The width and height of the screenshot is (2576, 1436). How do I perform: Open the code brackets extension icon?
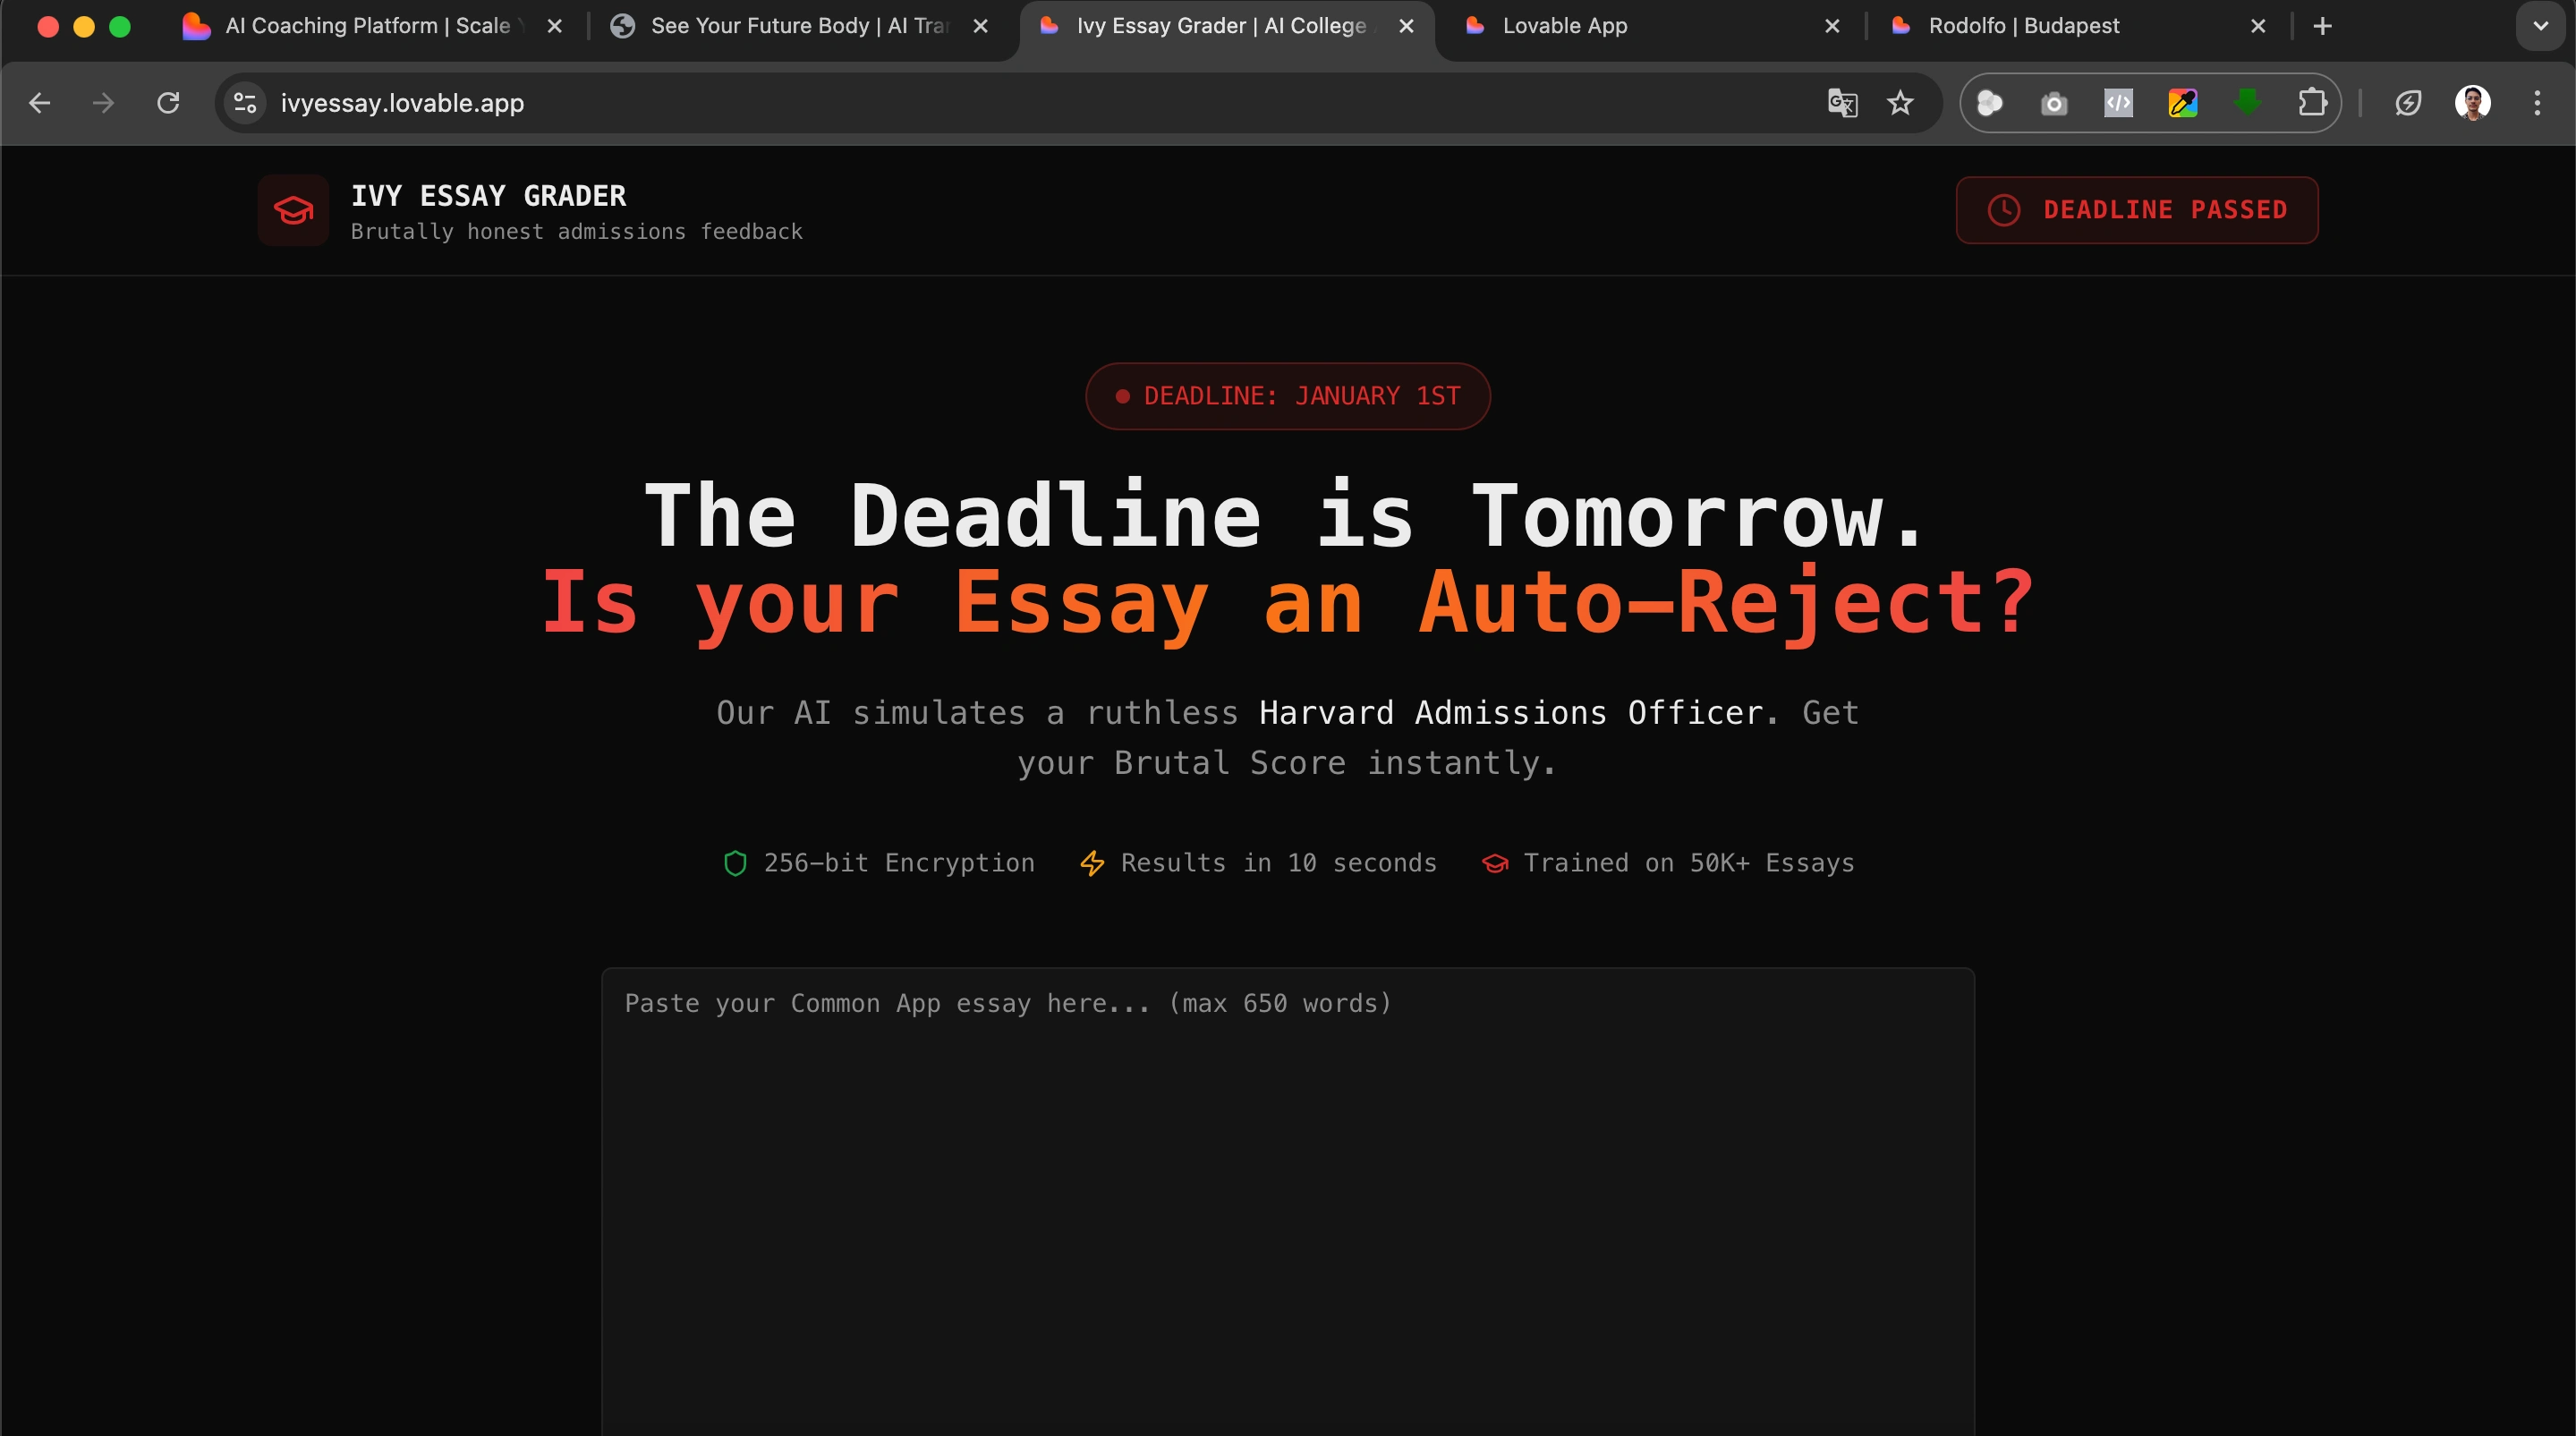(x=2118, y=103)
